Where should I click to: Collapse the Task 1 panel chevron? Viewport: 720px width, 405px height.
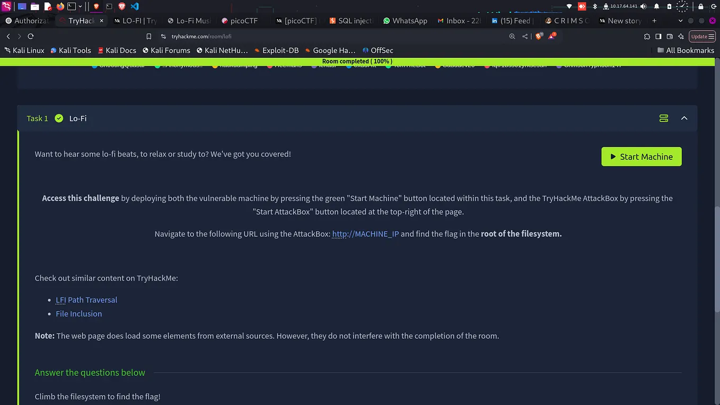click(x=684, y=118)
